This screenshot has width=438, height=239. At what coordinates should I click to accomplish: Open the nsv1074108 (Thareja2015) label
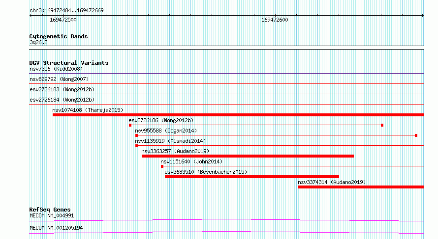[x=88, y=110]
